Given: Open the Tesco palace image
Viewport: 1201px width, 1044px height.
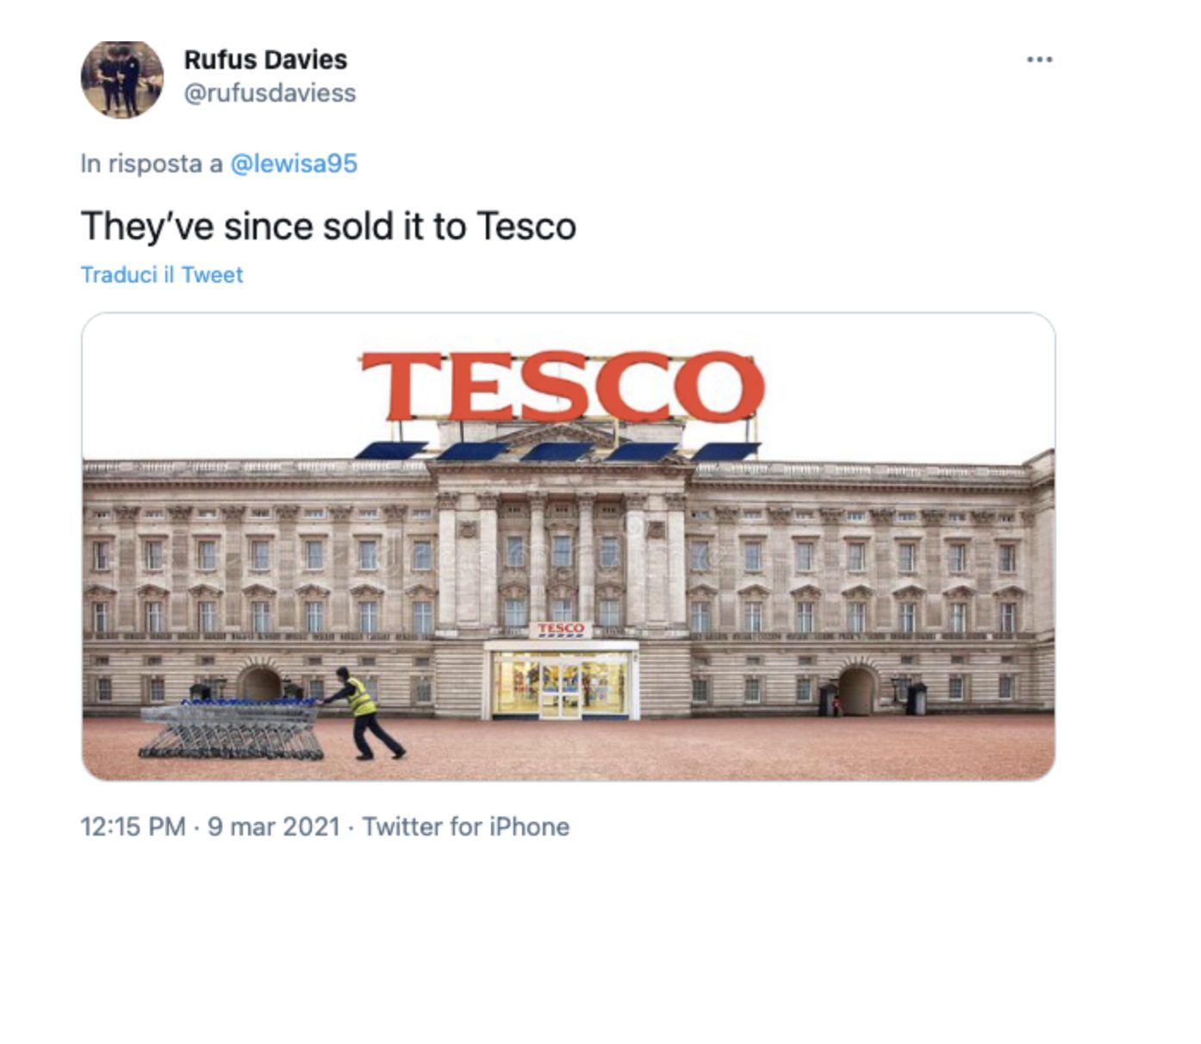Looking at the screenshot, I should (569, 547).
